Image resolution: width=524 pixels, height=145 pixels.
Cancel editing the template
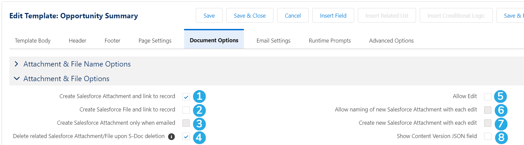click(x=293, y=16)
